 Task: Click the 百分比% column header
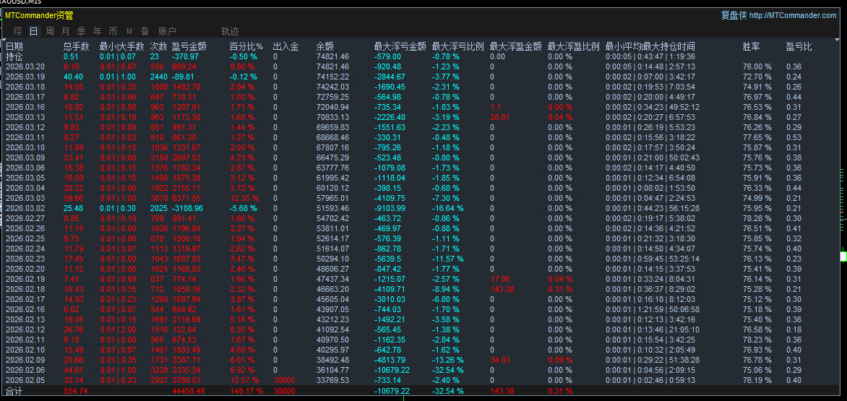[x=246, y=46]
